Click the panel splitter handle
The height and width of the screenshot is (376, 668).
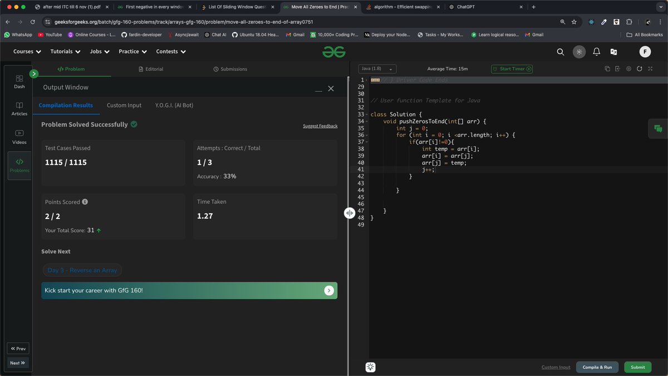tap(349, 213)
